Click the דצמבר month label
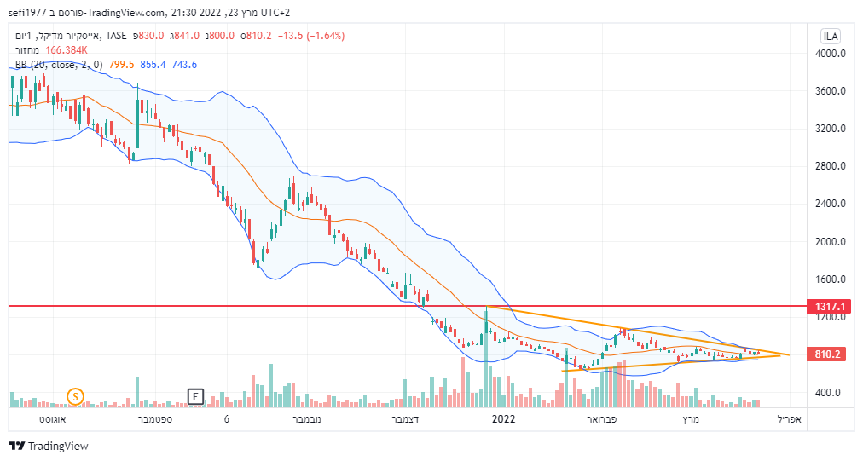863x461 pixels. 405,419
